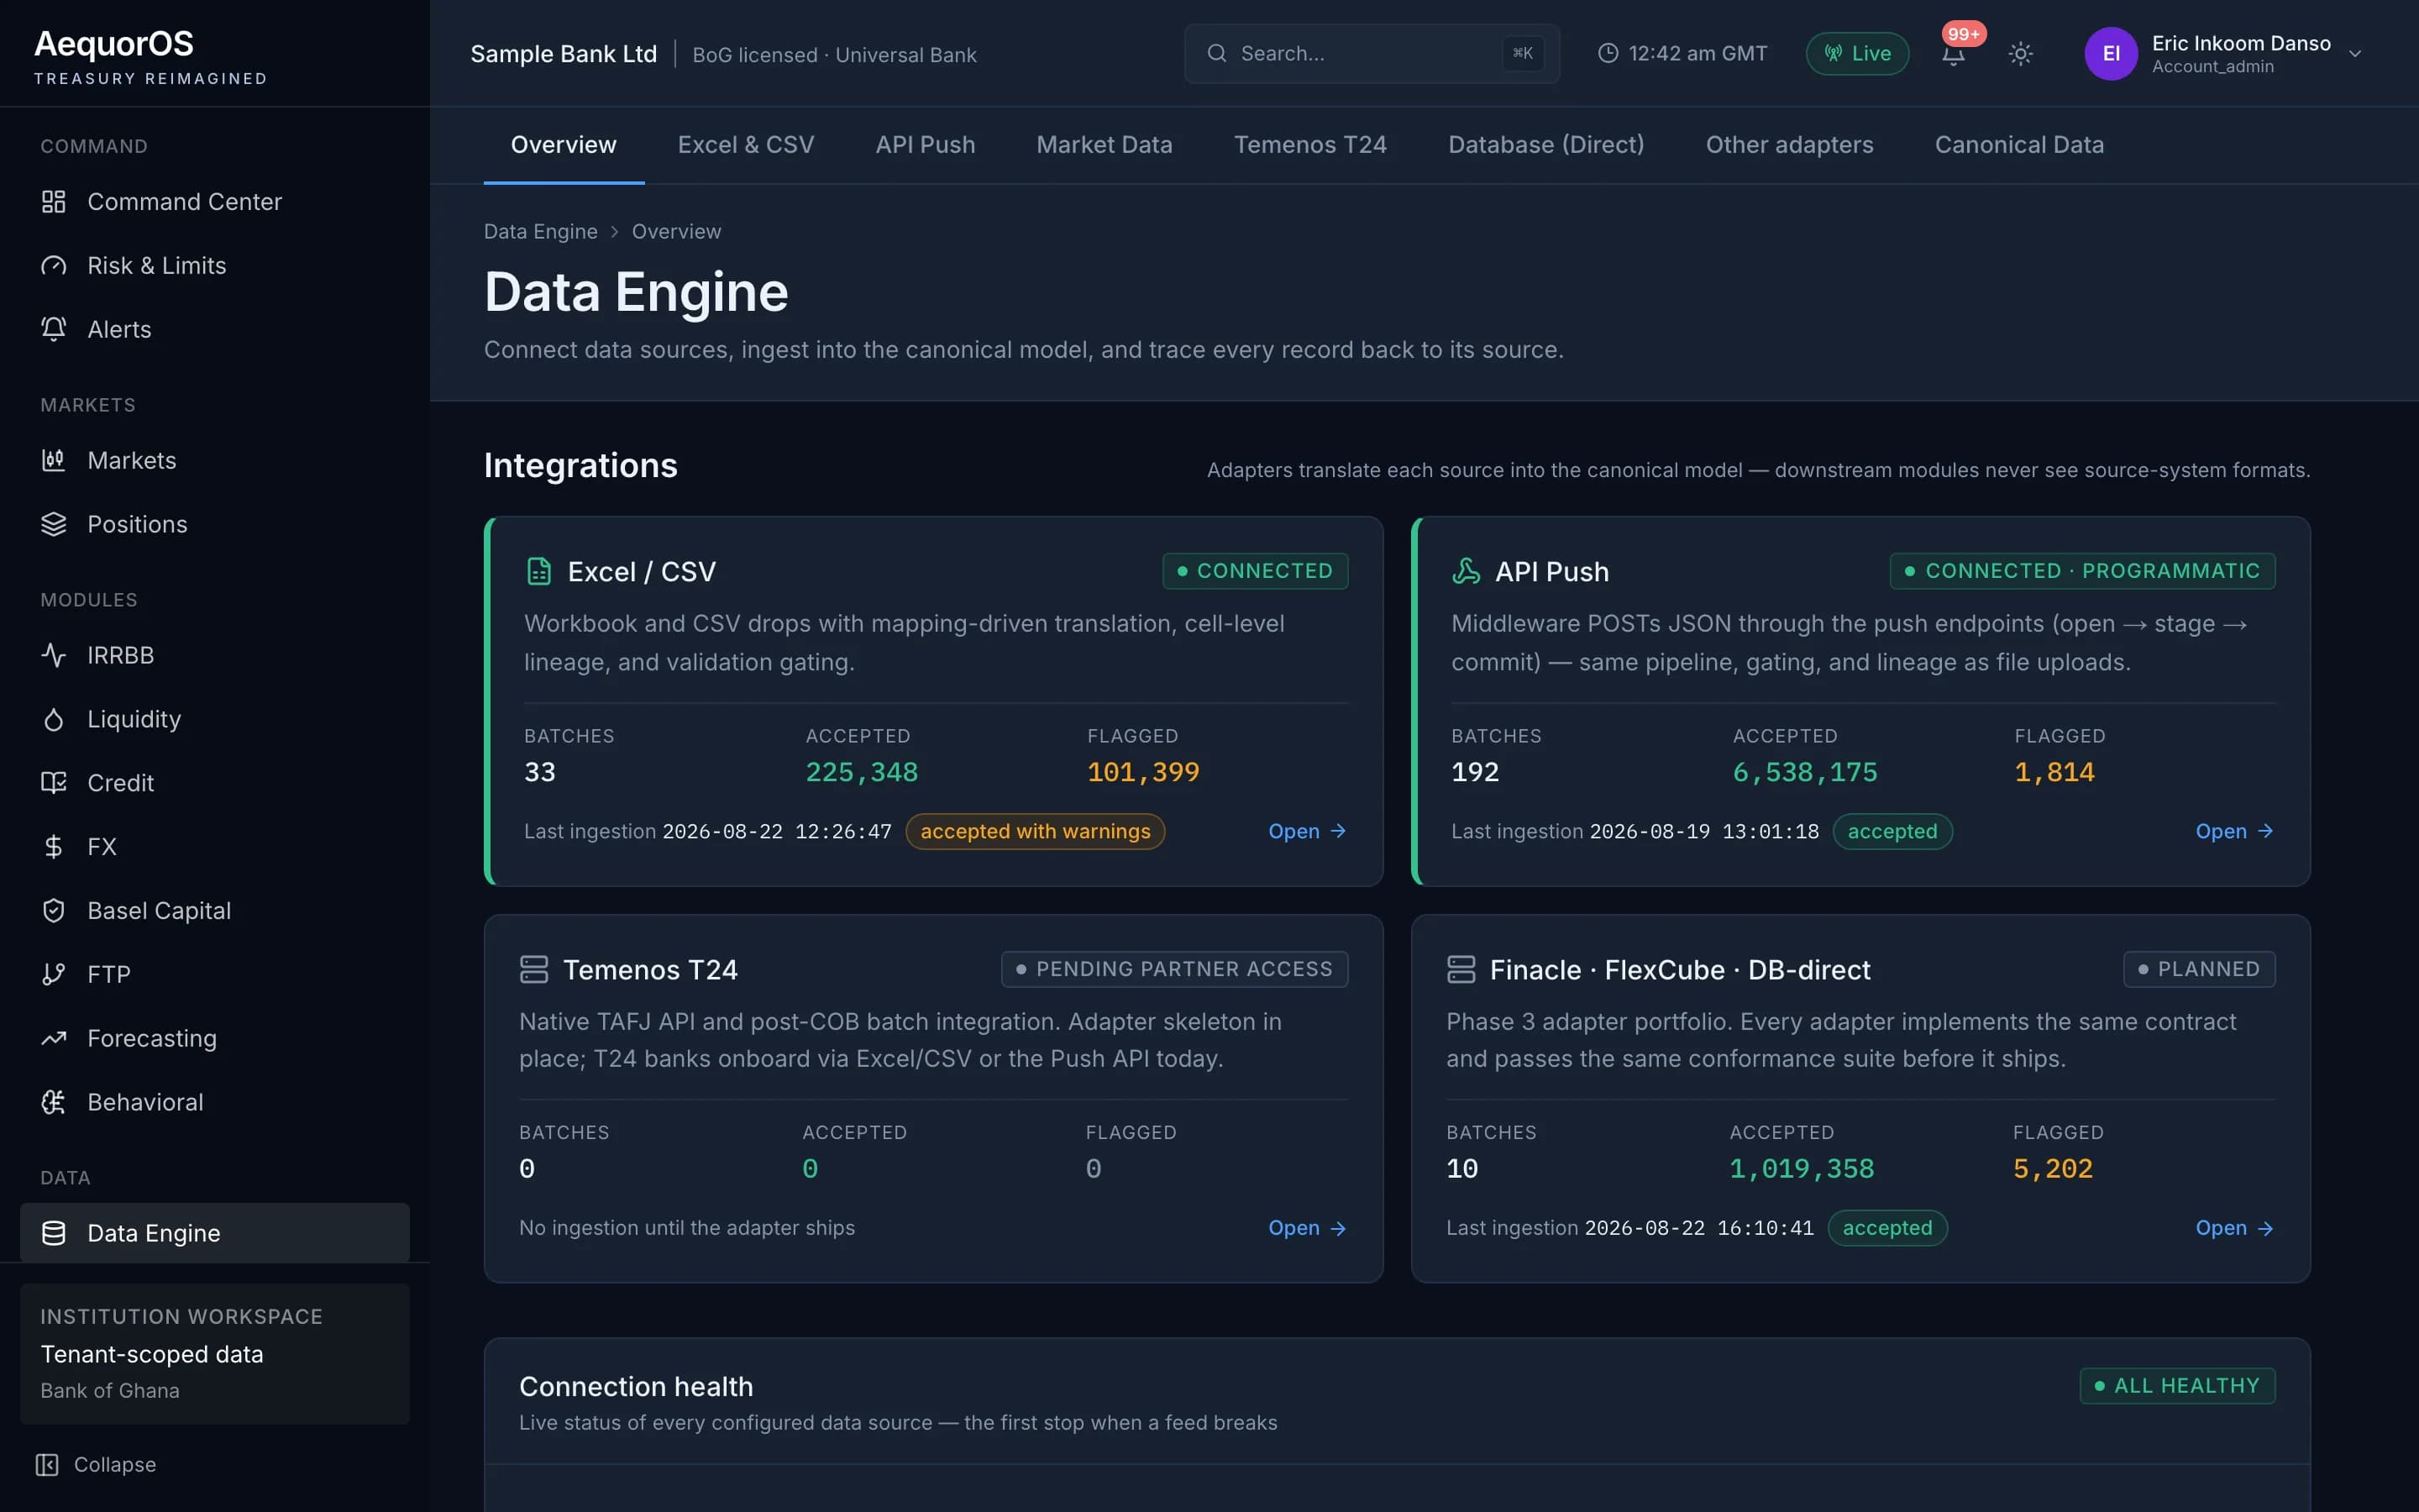2419x1512 pixels.
Task: Open Alerts bell in sidebar
Action: [x=53, y=329]
